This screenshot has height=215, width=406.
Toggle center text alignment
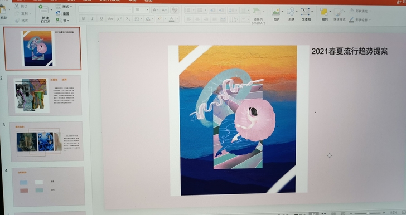(x=197, y=19)
